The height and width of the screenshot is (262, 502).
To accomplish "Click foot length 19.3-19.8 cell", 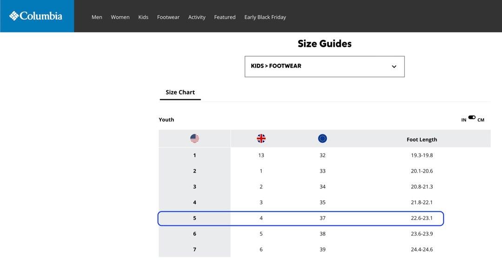I will (422, 155).
